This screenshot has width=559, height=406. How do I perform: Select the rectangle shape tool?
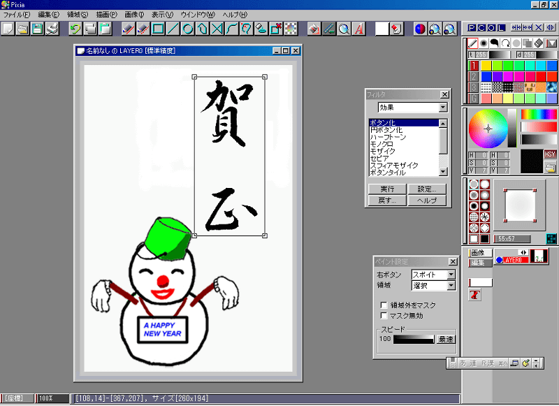(158, 29)
